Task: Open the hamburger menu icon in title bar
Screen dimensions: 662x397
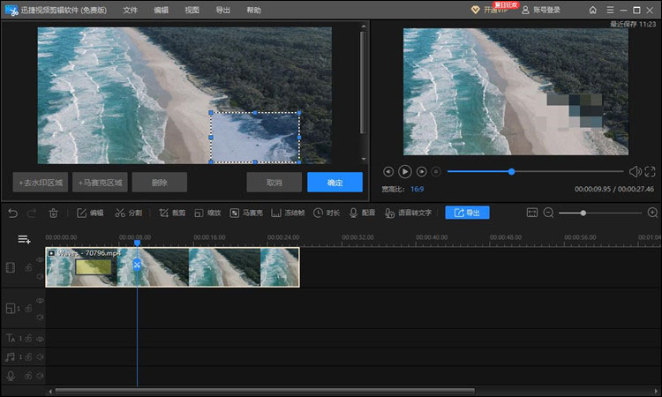Action: click(x=610, y=10)
